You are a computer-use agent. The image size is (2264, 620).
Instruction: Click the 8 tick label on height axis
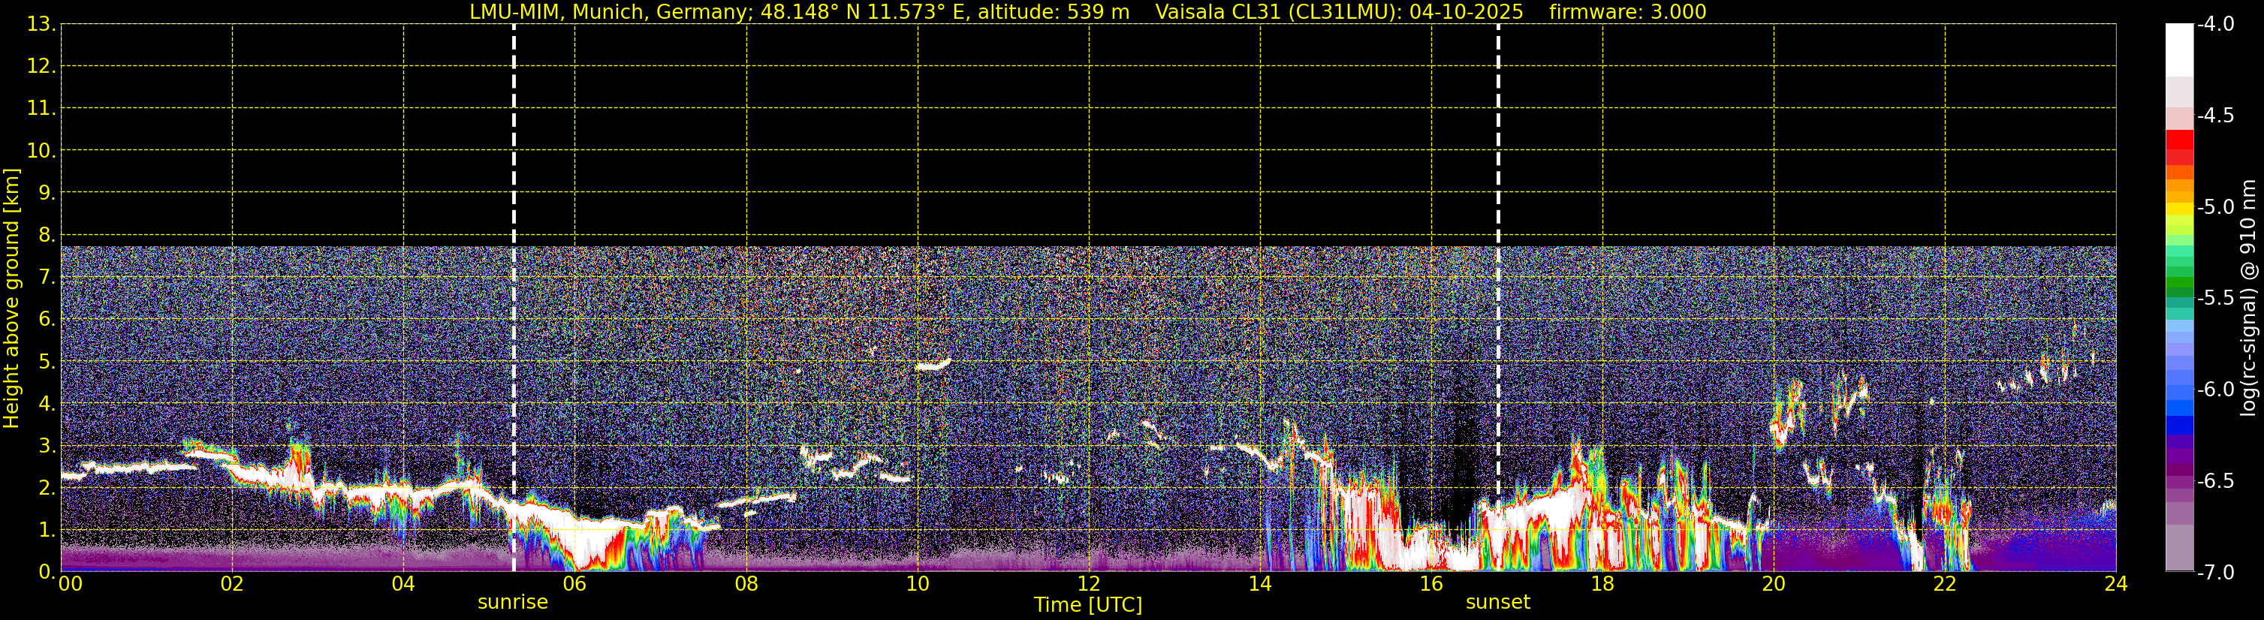point(46,236)
